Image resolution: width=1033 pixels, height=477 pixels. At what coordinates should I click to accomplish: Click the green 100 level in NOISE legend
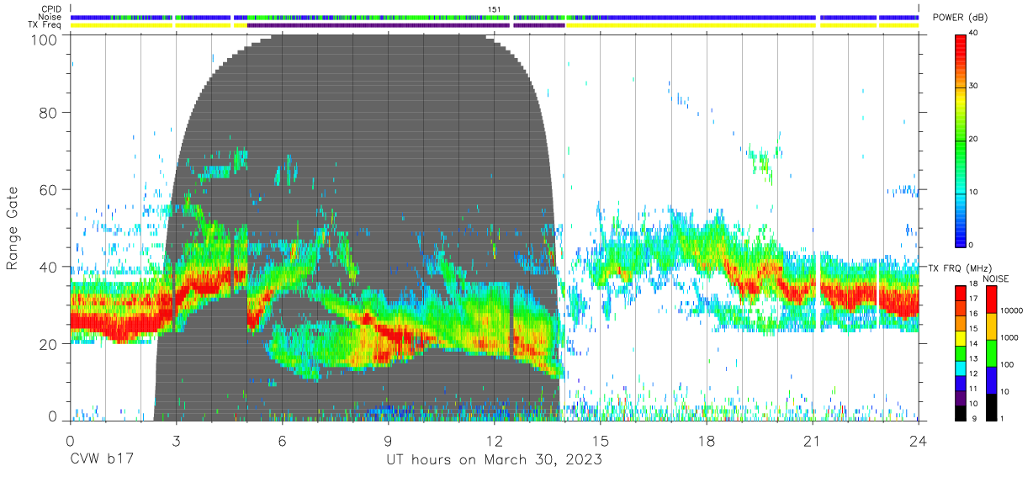point(992,353)
